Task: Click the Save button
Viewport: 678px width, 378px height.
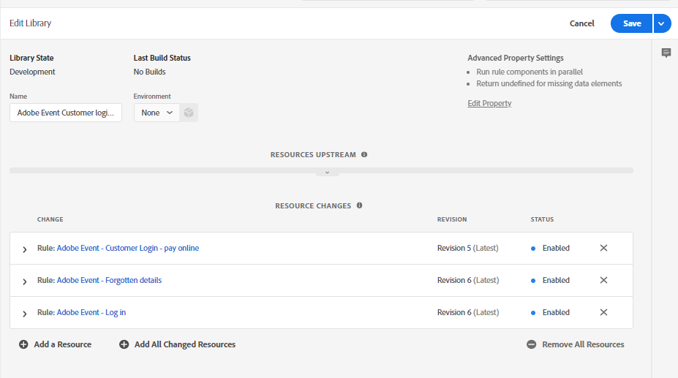Action: [x=631, y=23]
